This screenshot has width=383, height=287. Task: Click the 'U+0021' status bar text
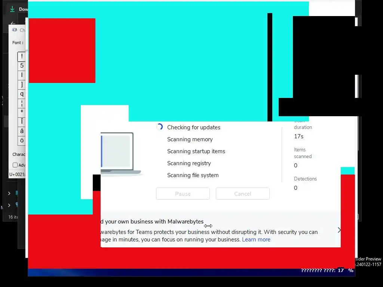[17, 174]
